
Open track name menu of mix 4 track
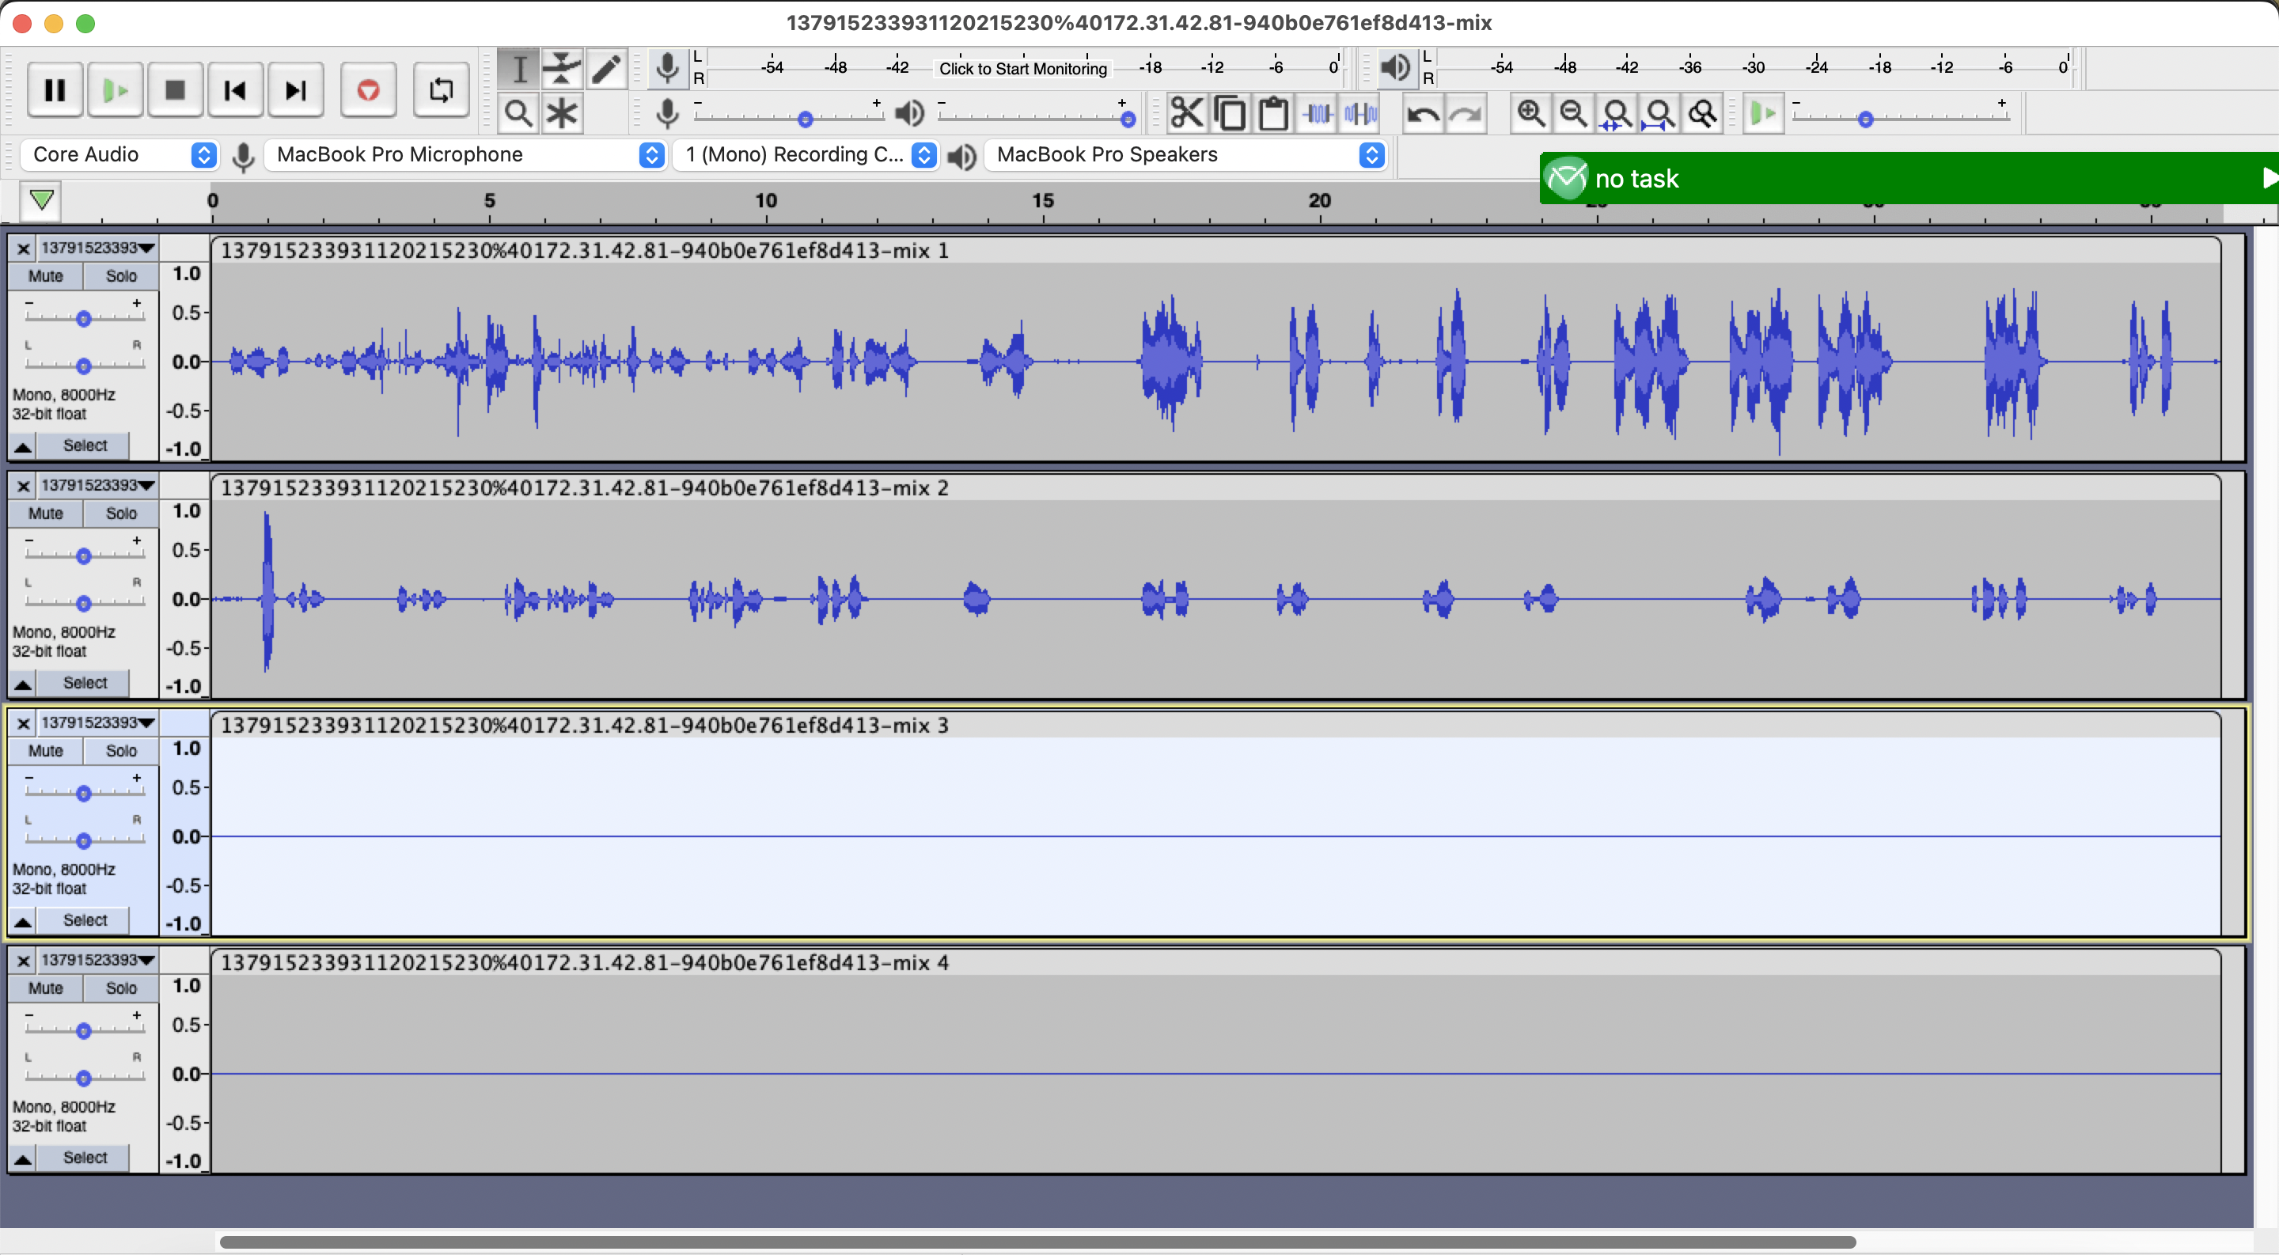coord(97,960)
